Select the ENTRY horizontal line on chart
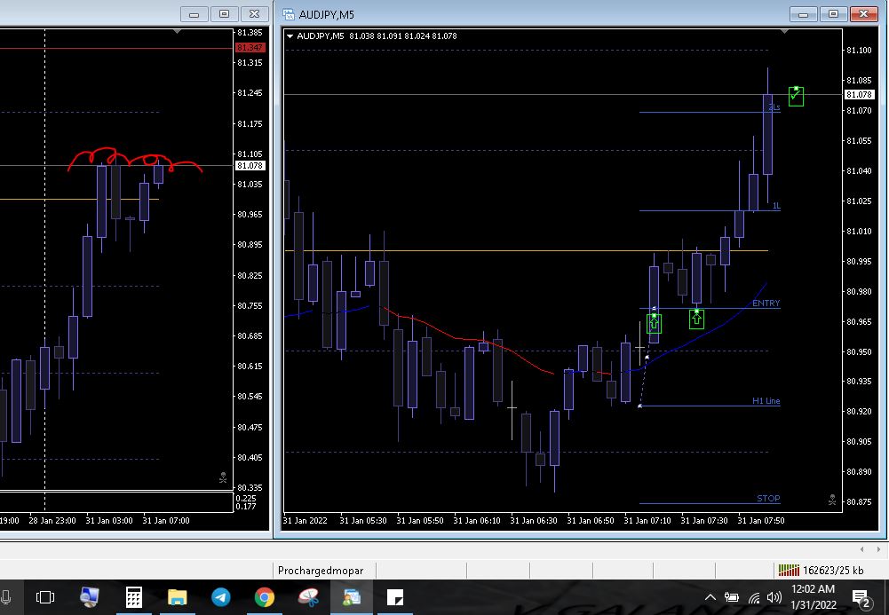889x615 pixels. (x=710, y=308)
